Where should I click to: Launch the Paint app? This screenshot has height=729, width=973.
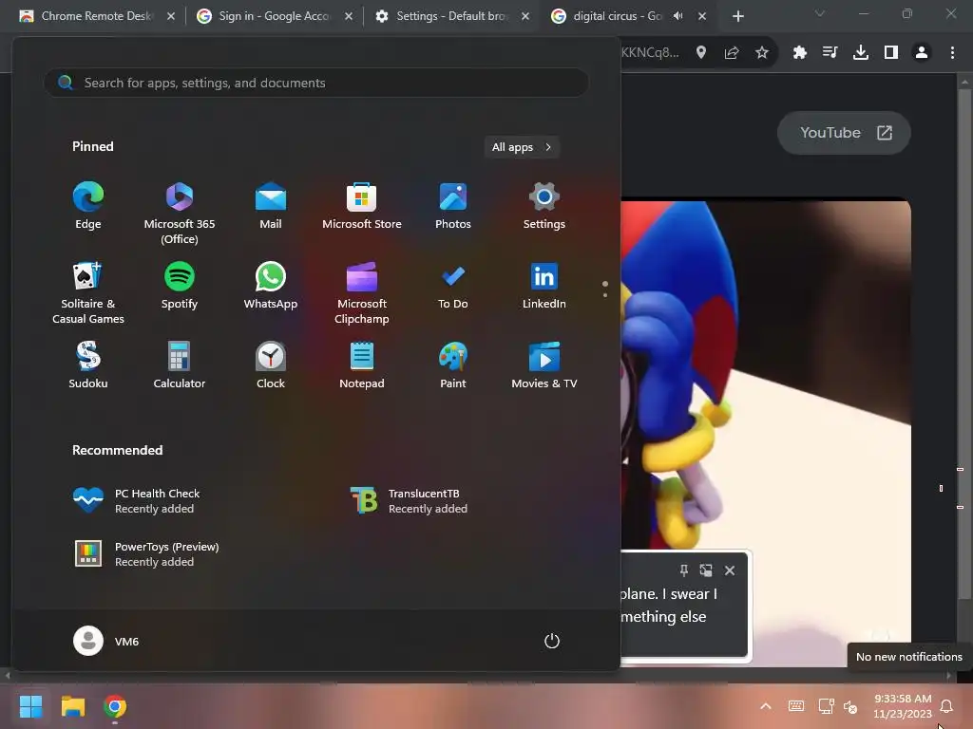[x=453, y=365]
